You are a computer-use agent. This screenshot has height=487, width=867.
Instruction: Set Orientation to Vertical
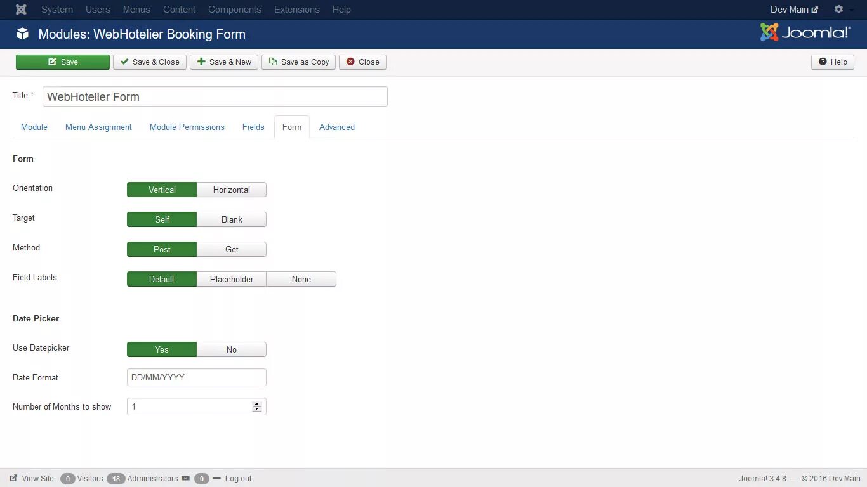[162, 190]
